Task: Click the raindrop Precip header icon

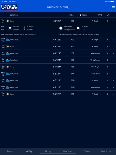Action: (x=80, y=15)
